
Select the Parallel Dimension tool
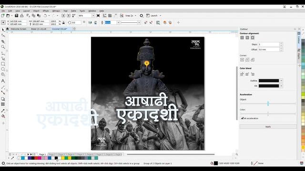(x=3, y=87)
